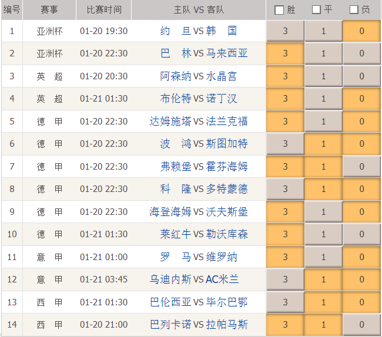This screenshot has height=337, width=382.
Task: Toggle win (3) for 达姆施塔 VS 法兰克福
Action: tap(285, 122)
